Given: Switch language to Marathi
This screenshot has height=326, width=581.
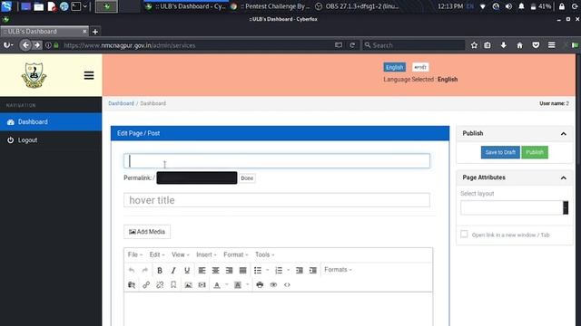Looking at the screenshot, I should click(420, 67).
